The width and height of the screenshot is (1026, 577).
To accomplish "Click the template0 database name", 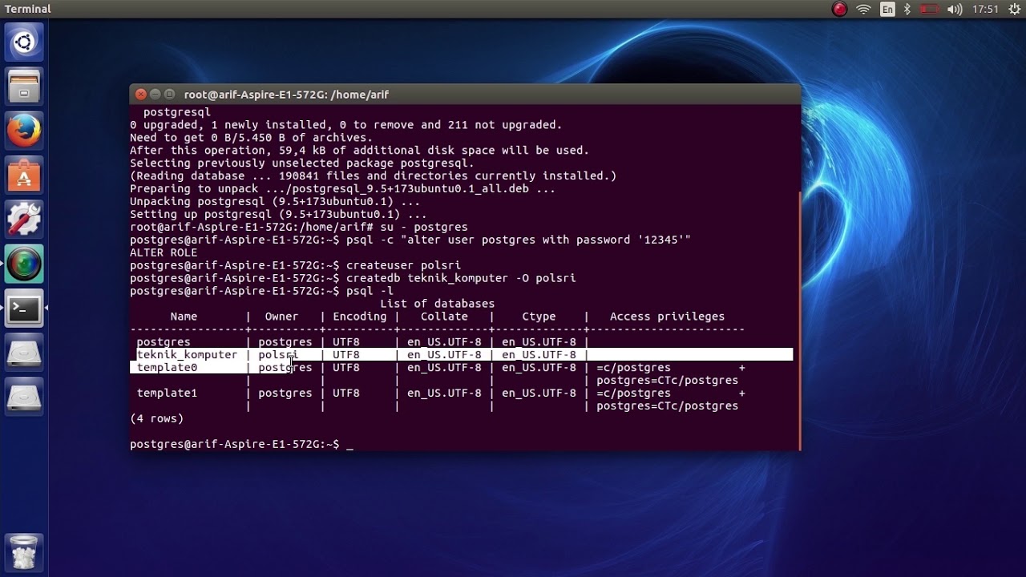I will [x=167, y=368].
